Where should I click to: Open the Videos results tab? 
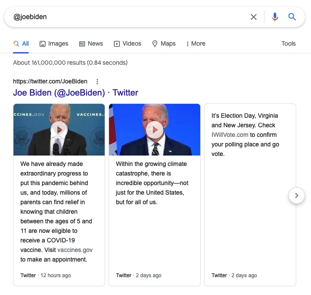[x=127, y=43]
